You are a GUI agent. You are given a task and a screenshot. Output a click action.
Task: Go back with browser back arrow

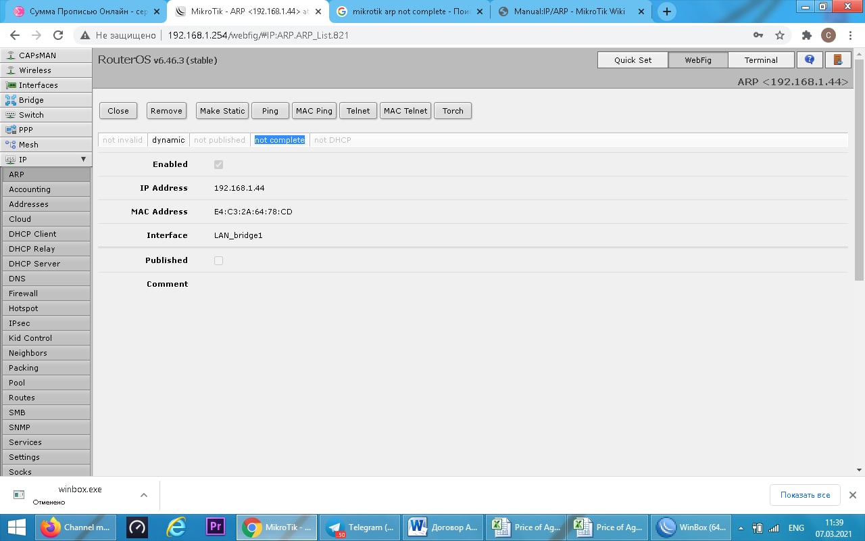tap(16, 35)
